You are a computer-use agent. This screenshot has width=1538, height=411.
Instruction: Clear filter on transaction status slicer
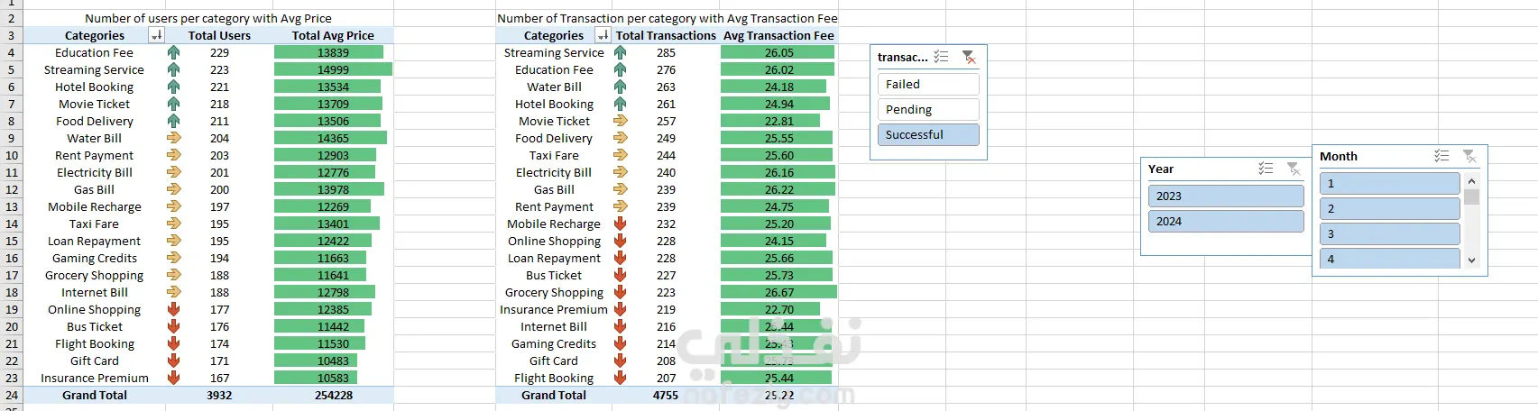coord(969,57)
